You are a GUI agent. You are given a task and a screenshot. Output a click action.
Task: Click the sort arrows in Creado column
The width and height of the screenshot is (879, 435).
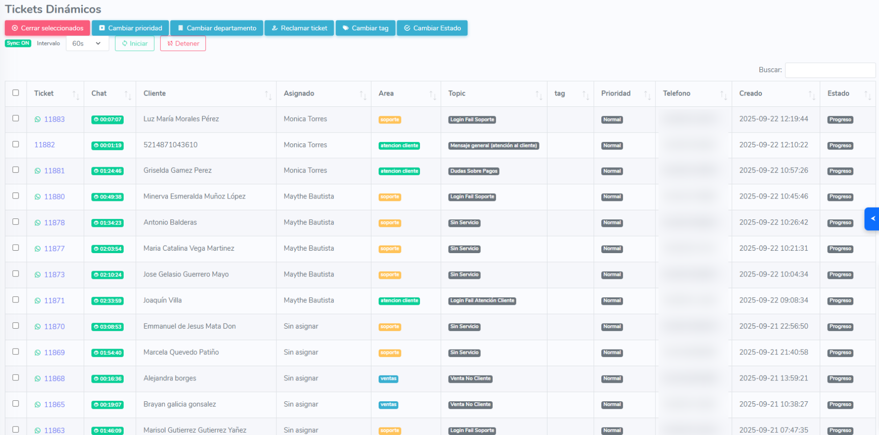pos(811,95)
